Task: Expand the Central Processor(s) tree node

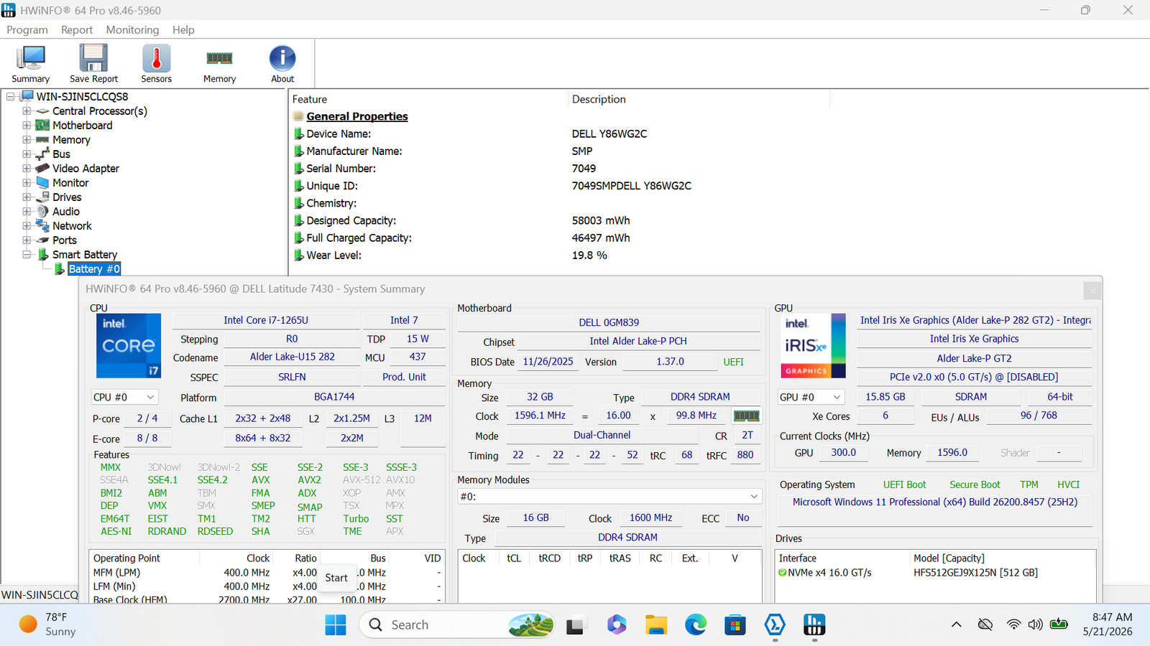Action: [x=27, y=111]
